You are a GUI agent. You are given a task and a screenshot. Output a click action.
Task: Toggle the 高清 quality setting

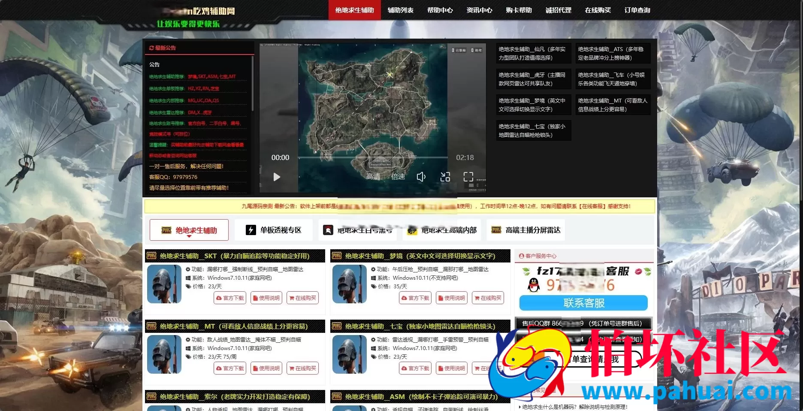pyautogui.click(x=372, y=176)
